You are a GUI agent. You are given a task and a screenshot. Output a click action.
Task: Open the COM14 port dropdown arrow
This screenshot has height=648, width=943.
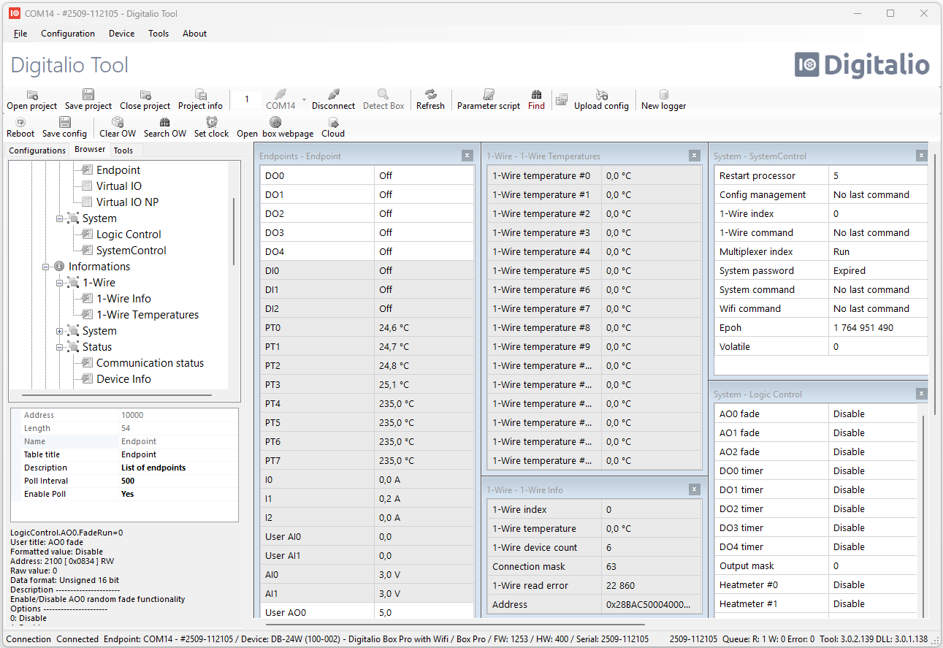pos(304,99)
